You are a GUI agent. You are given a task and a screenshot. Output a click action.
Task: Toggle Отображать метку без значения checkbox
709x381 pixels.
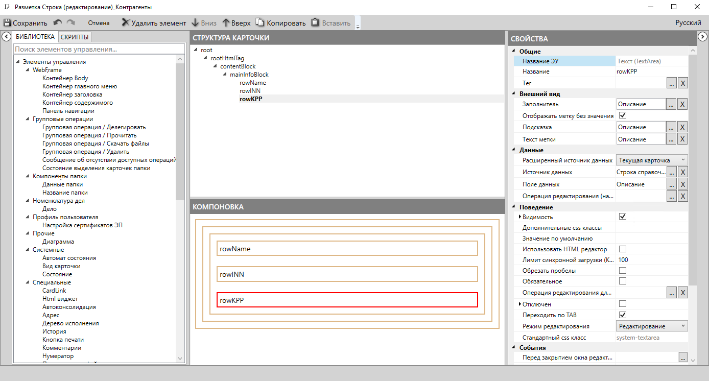pyautogui.click(x=623, y=115)
